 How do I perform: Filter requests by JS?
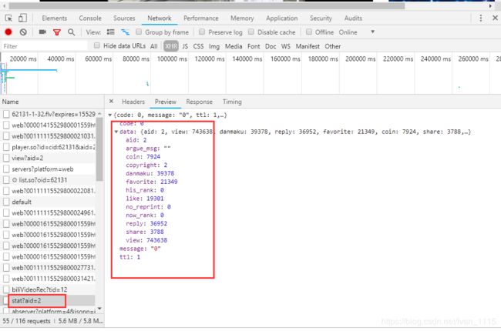click(x=185, y=46)
